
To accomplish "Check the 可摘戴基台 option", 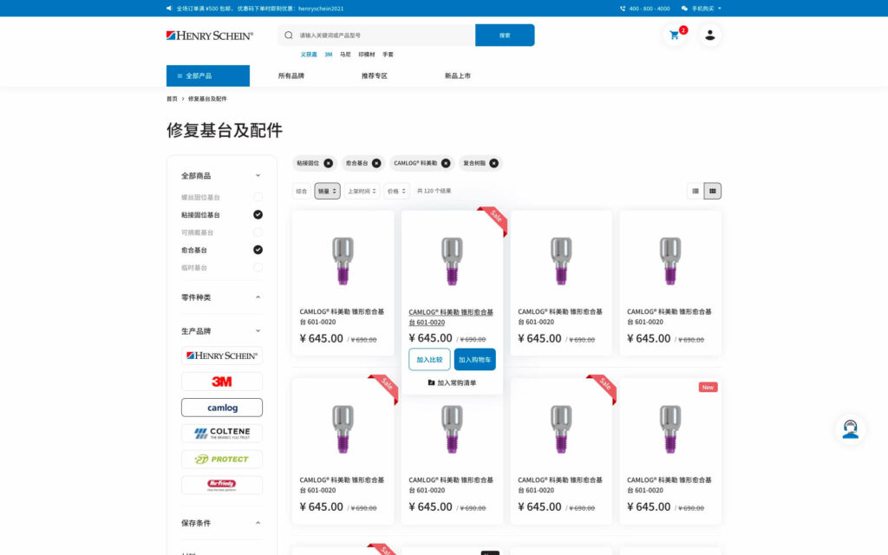I will [x=258, y=232].
